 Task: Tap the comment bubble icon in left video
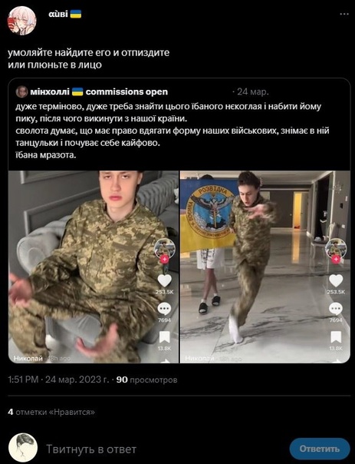tap(164, 310)
